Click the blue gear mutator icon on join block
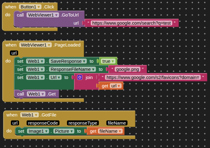Image resolution: width=210 pixels, height=148 pixels. click(80, 77)
